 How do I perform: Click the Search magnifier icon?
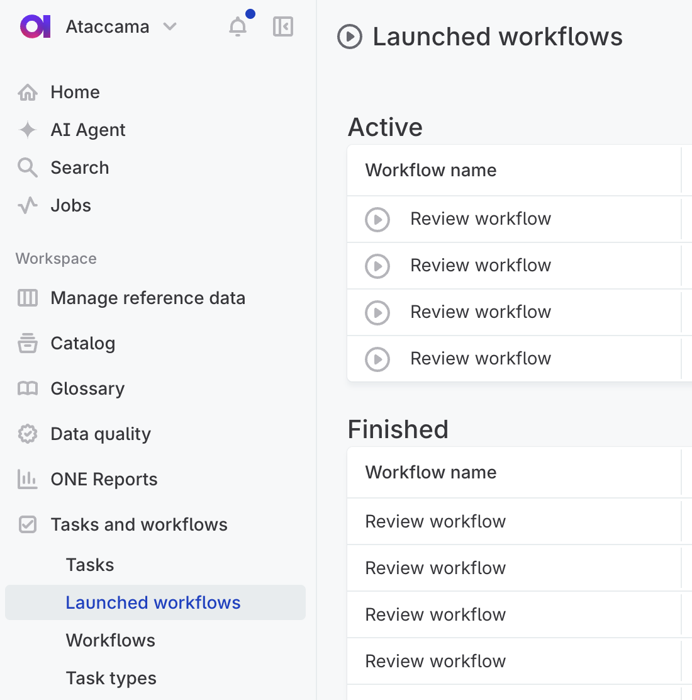point(28,167)
